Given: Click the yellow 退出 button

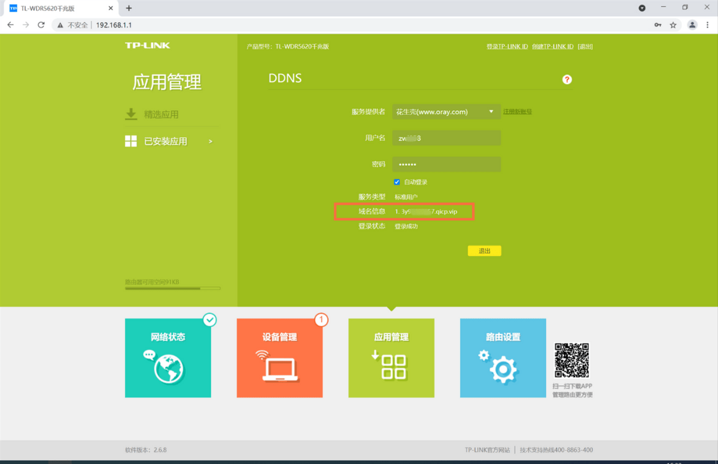Looking at the screenshot, I should pyautogui.click(x=485, y=251).
